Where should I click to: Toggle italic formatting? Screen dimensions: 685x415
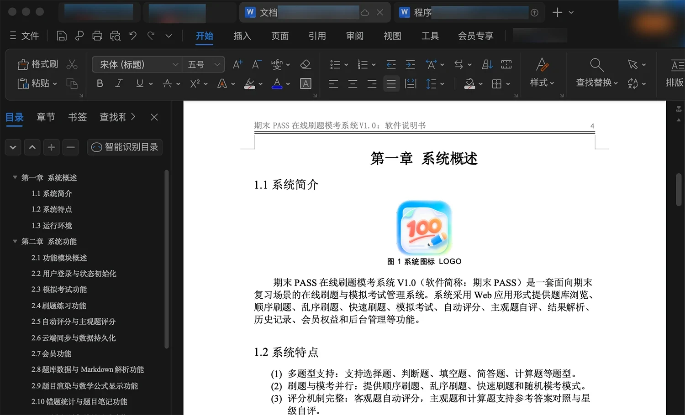click(x=119, y=83)
